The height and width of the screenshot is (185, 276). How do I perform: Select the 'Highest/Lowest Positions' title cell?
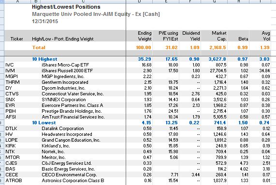tap(66, 7)
